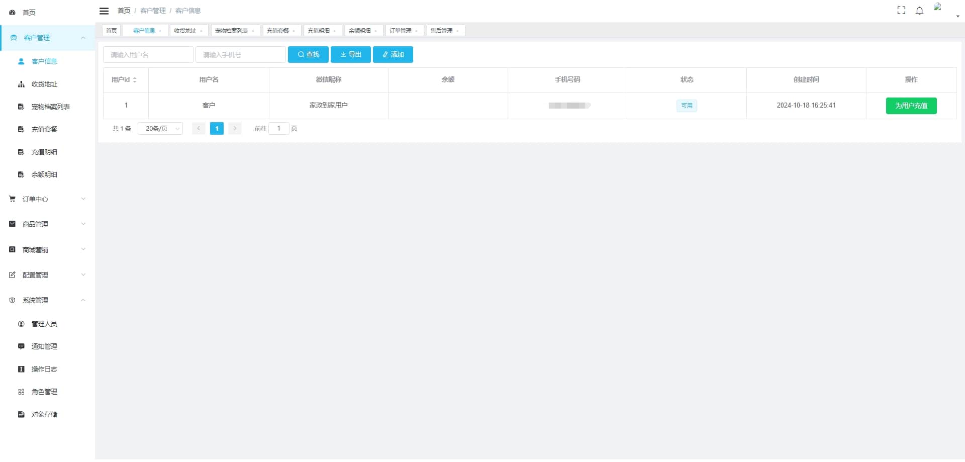Click 首页 in the breadcrumb
This screenshot has width=965, height=462.
point(124,11)
